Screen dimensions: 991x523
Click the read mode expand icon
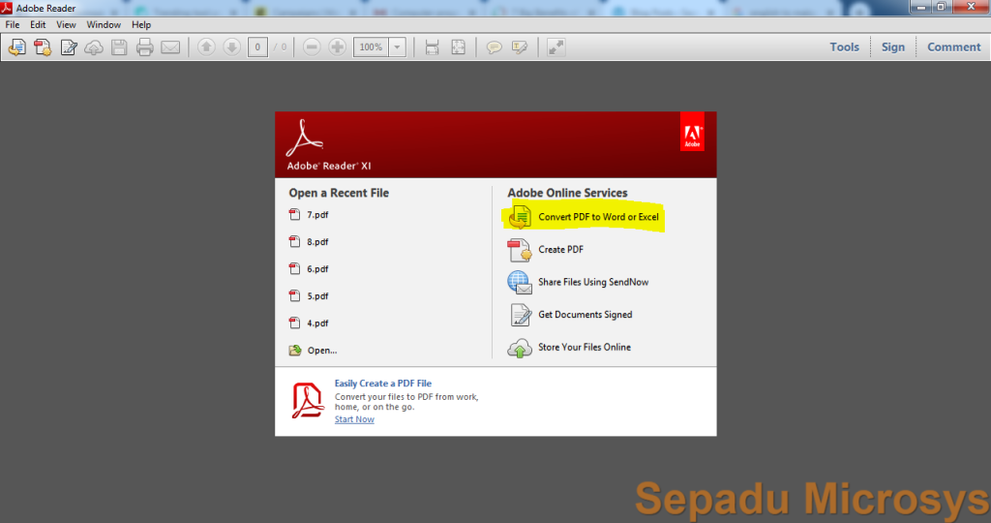tap(556, 47)
